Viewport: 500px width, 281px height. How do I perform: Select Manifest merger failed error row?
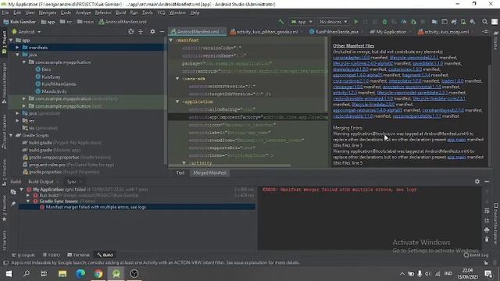(137, 207)
